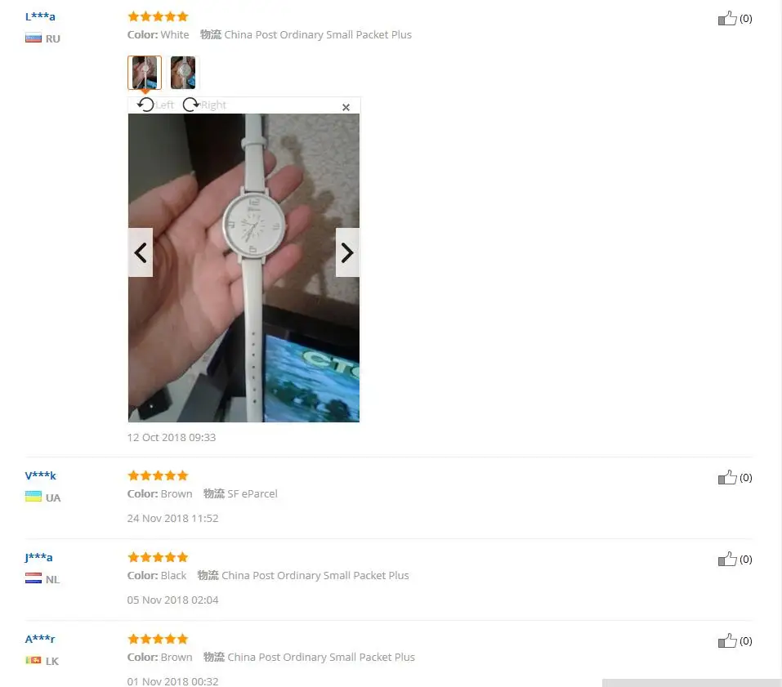Show the previous review photo
The height and width of the screenshot is (687, 782).
[141, 252]
